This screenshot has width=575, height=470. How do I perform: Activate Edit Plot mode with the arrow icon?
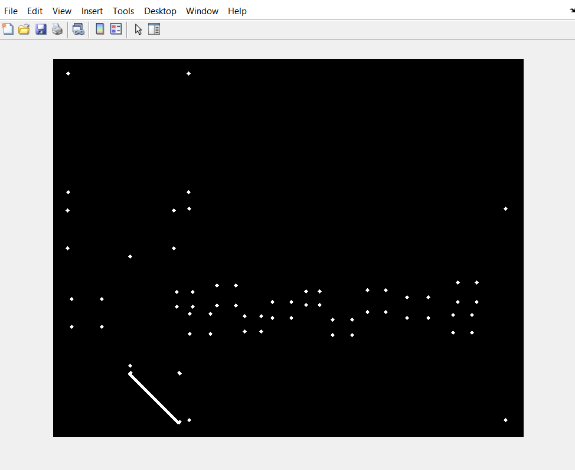(x=138, y=28)
